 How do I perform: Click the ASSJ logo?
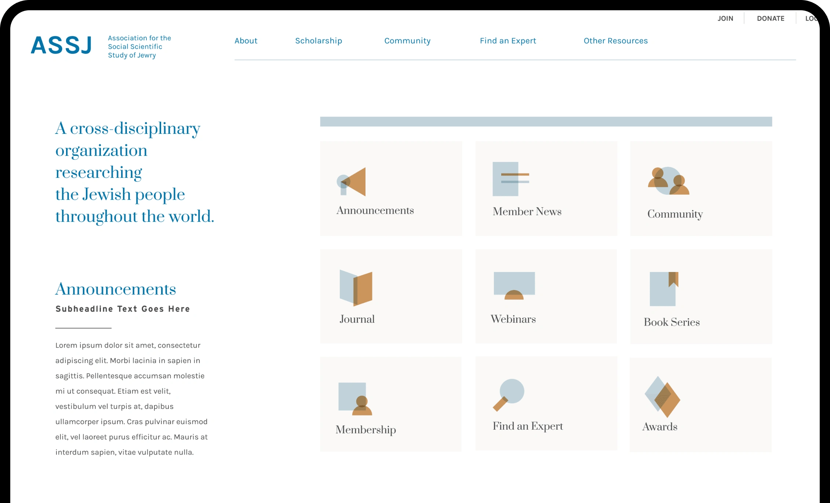[62, 45]
